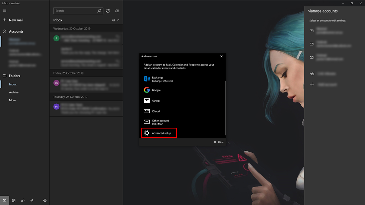Image resolution: width=365 pixels, height=205 pixels.
Task: Close Add an account dialog with X
Action: (221, 56)
